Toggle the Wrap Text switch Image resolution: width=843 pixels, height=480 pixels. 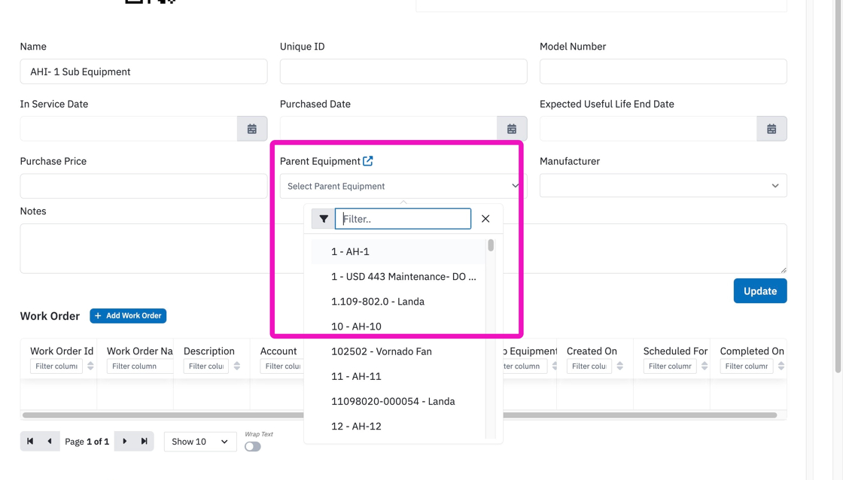[253, 447]
